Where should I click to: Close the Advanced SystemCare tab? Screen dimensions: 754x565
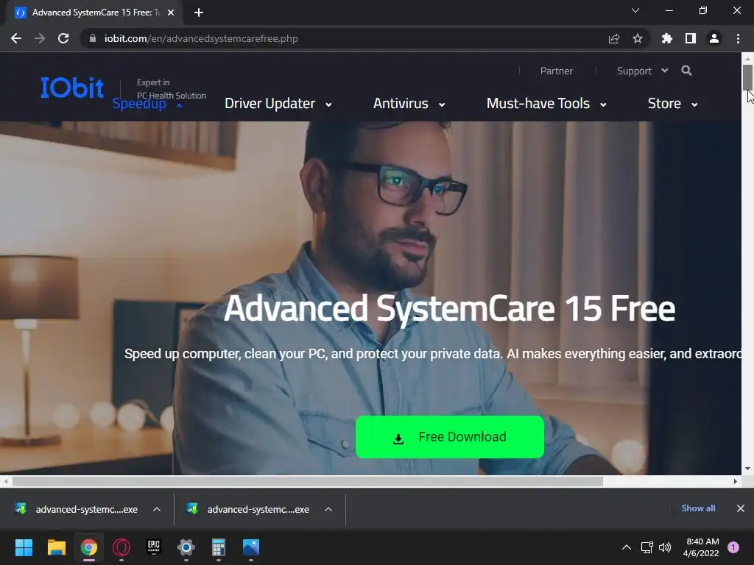tap(171, 13)
